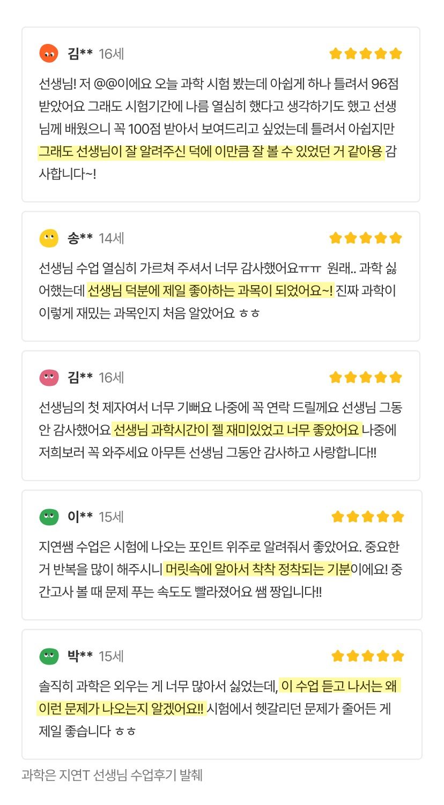Click the pink avatar in the third review
444x805 pixels.
tap(49, 377)
